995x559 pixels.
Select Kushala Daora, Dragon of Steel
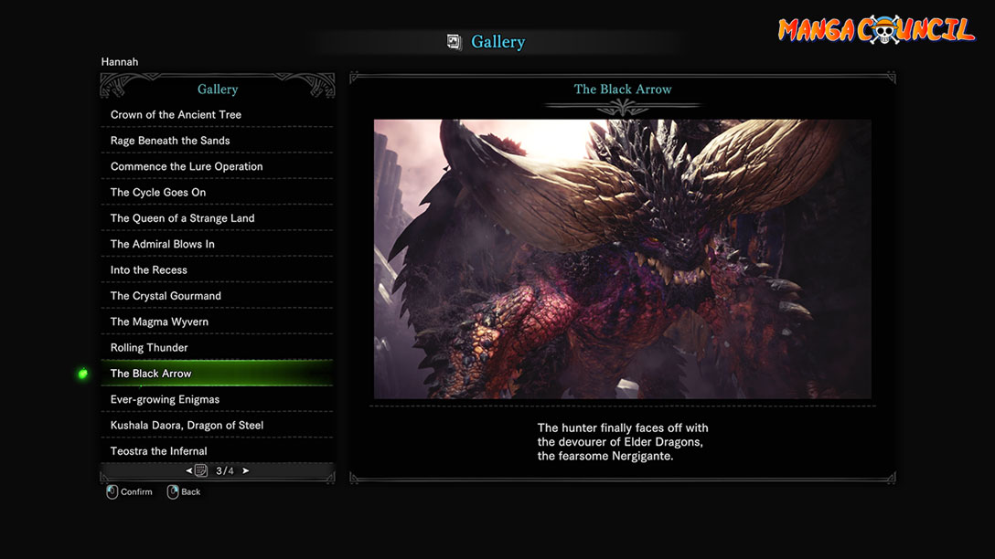(x=217, y=426)
